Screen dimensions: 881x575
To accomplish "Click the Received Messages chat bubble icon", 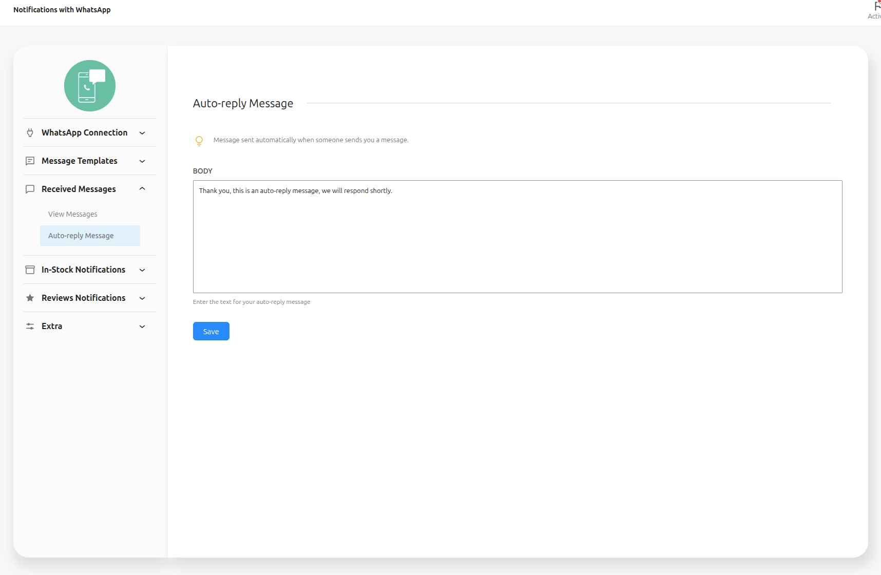I will pos(30,189).
